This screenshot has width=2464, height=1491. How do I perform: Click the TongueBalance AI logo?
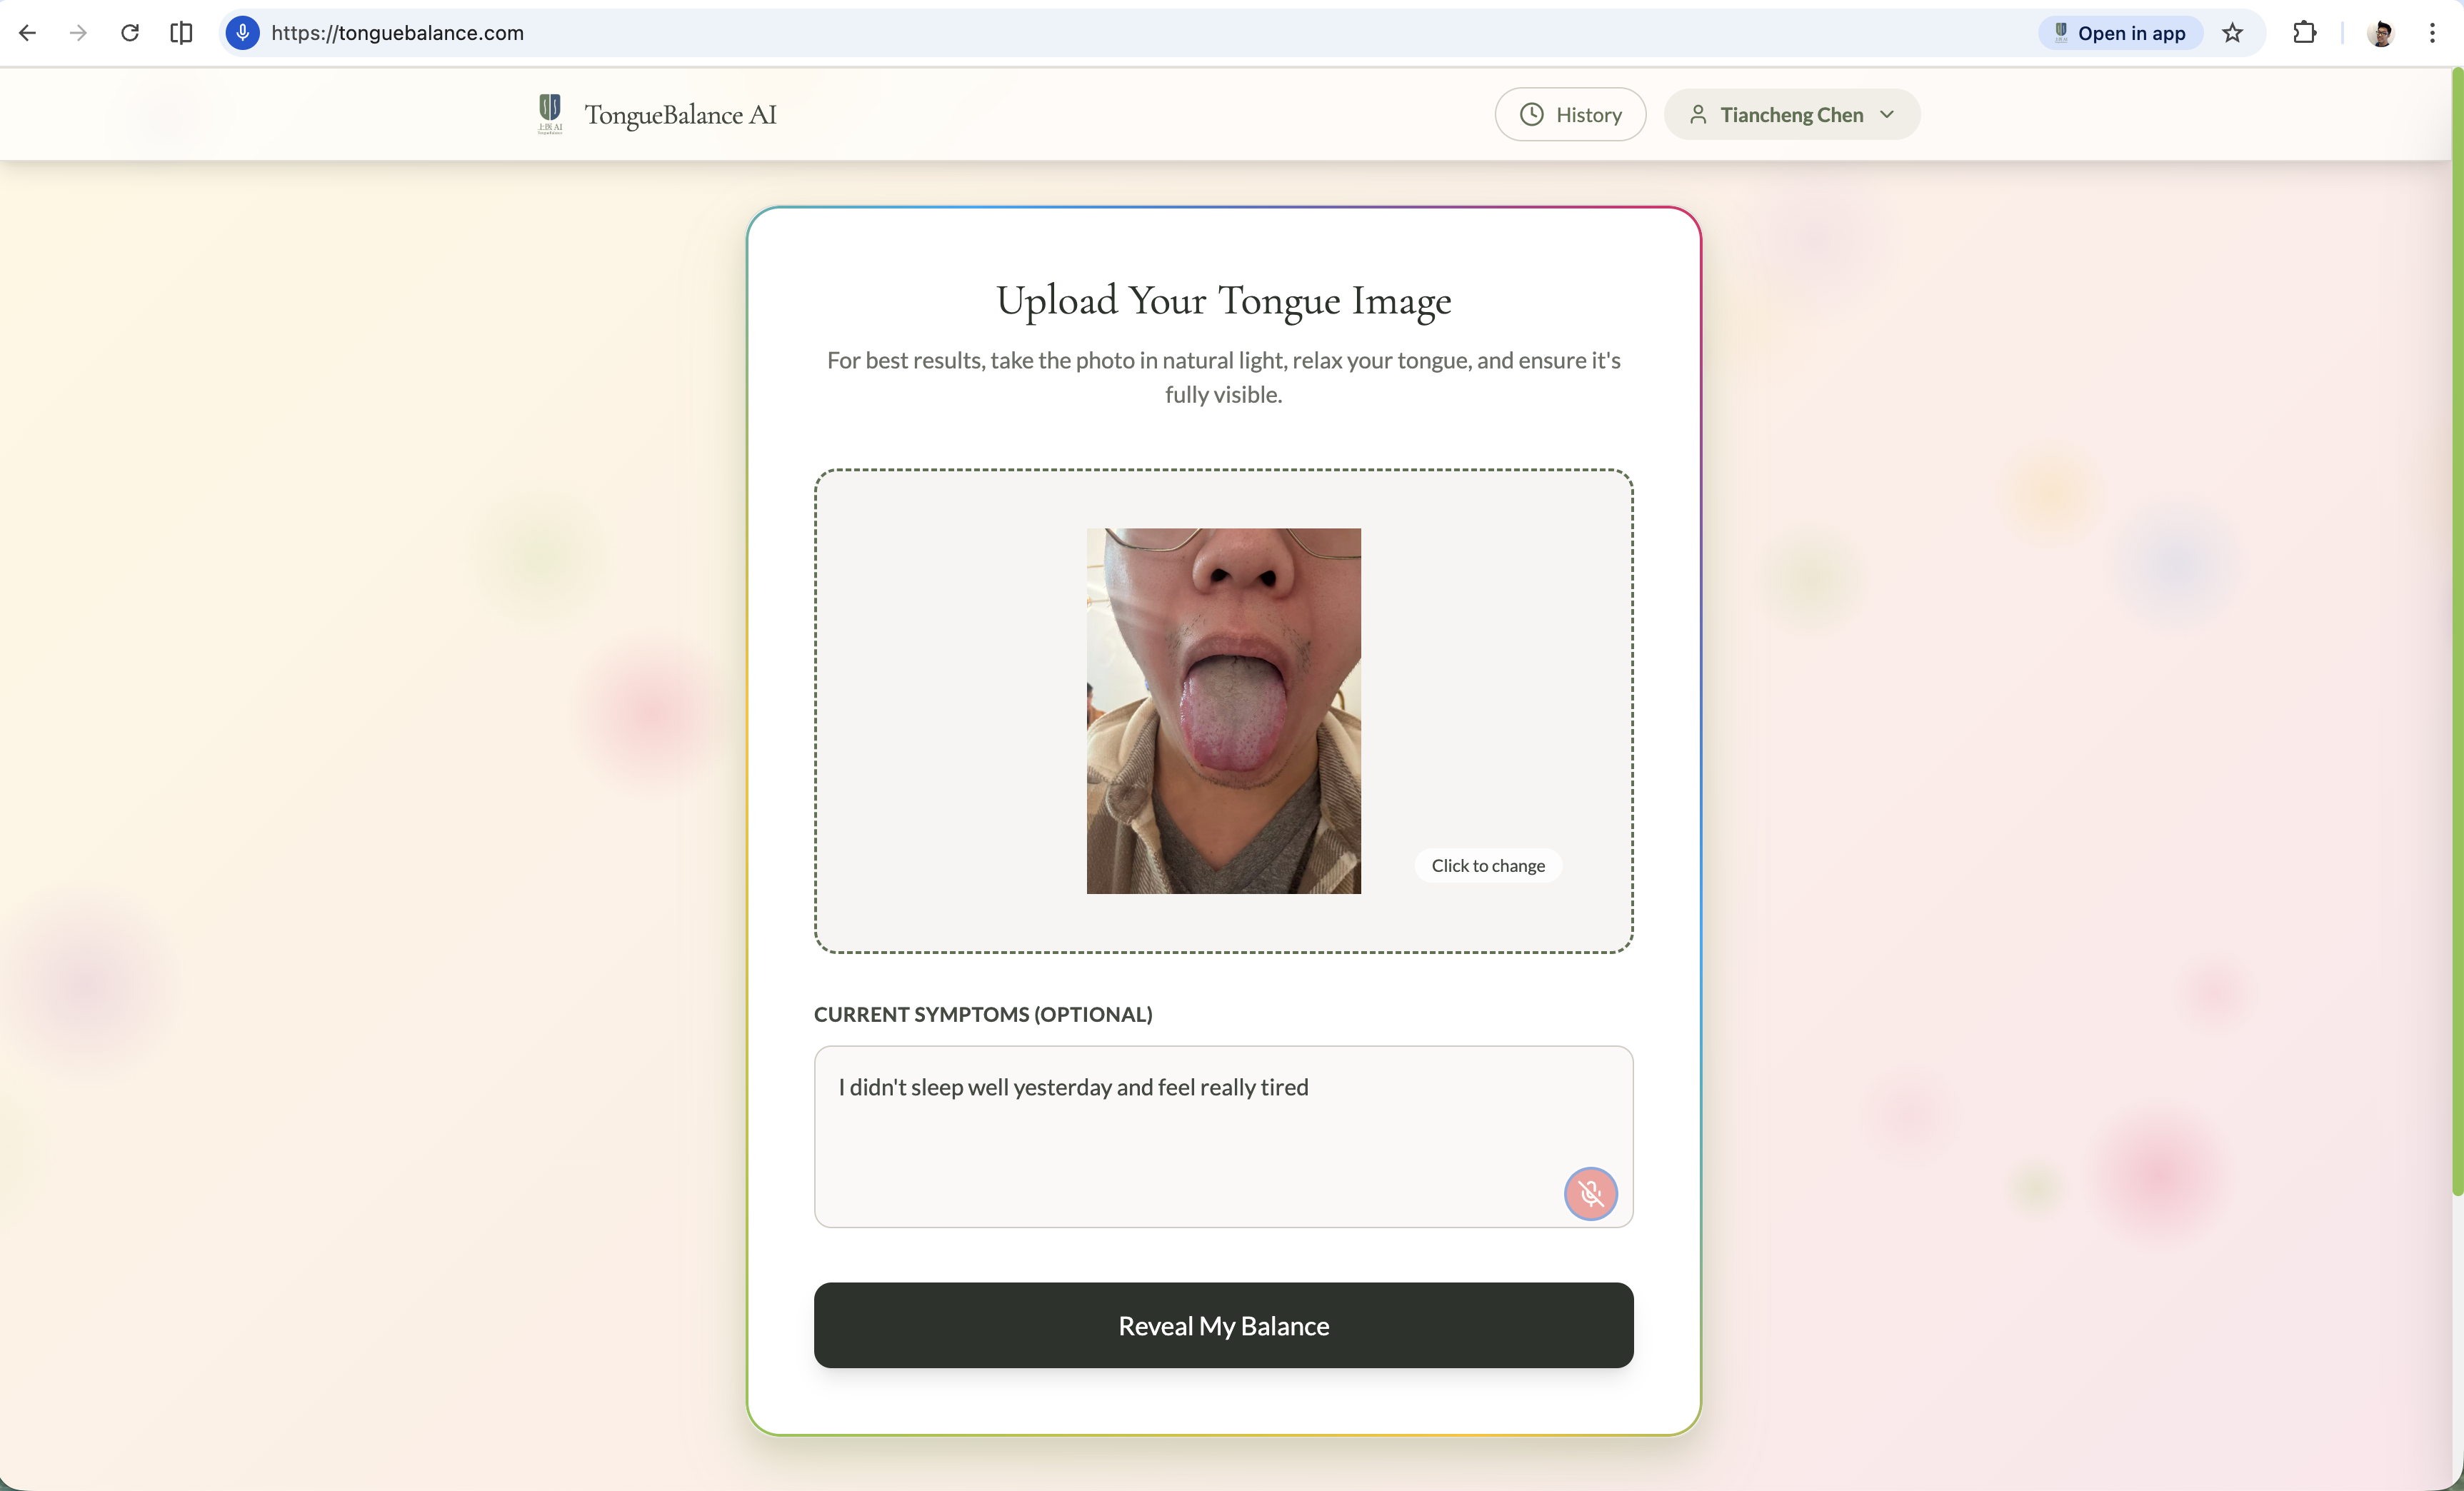tap(550, 114)
